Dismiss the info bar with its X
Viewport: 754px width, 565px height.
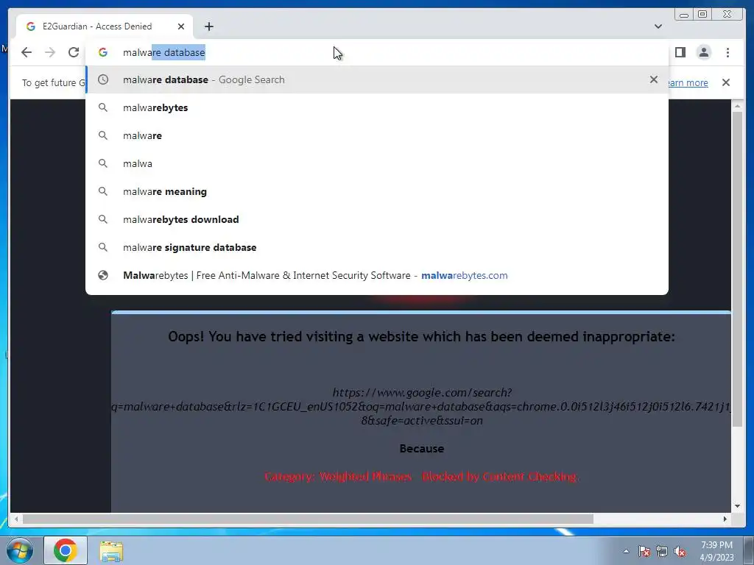coord(726,82)
